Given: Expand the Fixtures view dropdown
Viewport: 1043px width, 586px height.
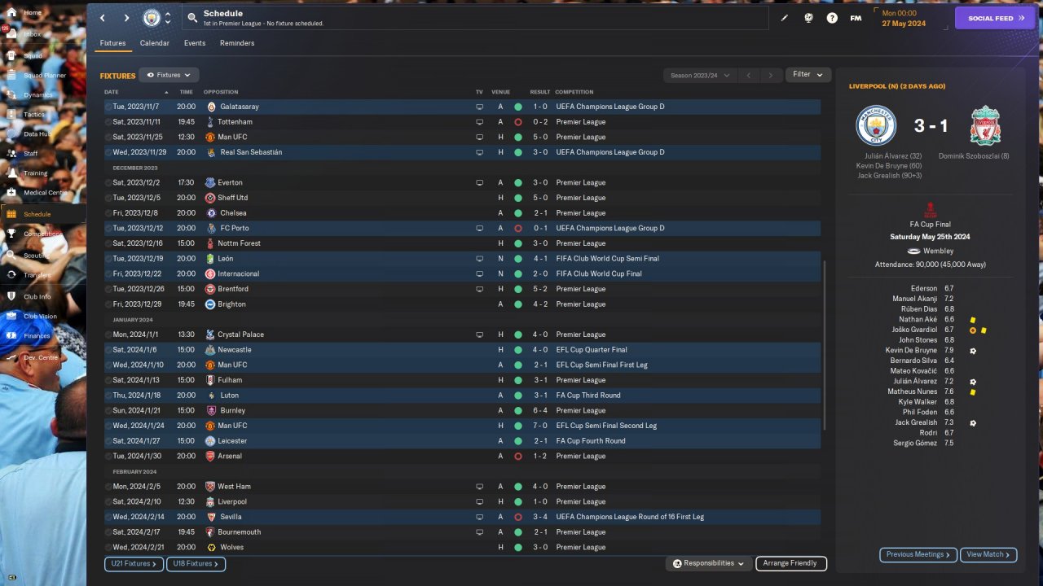Looking at the screenshot, I should (169, 75).
